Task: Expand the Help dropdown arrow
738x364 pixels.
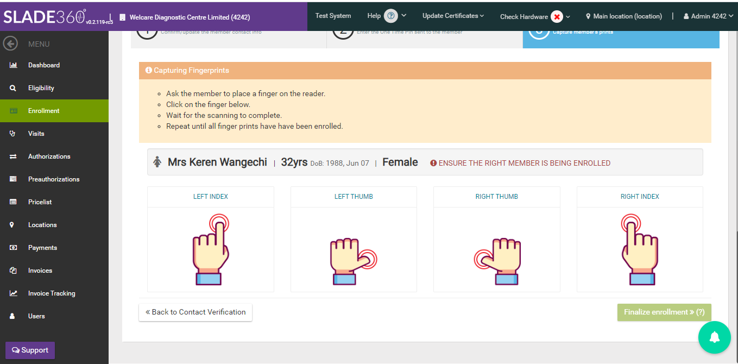Action: (x=404, y=15)
